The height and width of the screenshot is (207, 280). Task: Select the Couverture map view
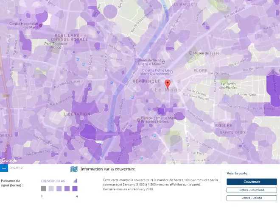pos(251,182)
